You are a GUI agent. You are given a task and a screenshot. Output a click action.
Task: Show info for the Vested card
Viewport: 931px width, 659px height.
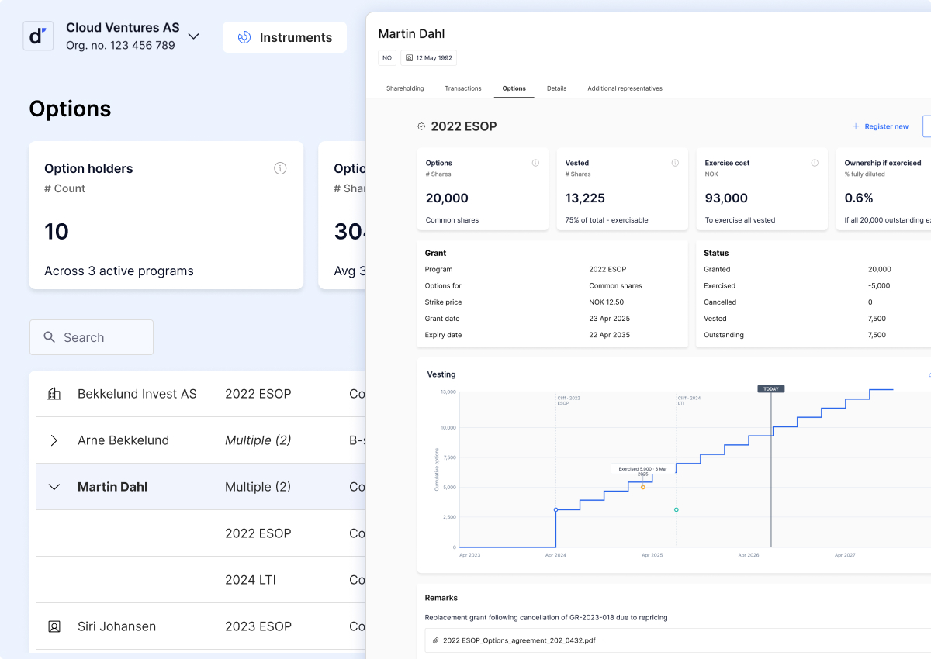point(675,163)
